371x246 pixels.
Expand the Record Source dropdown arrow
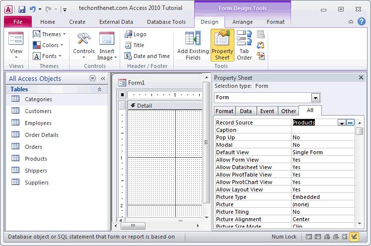pyautogui.click(x=342, y=123)
